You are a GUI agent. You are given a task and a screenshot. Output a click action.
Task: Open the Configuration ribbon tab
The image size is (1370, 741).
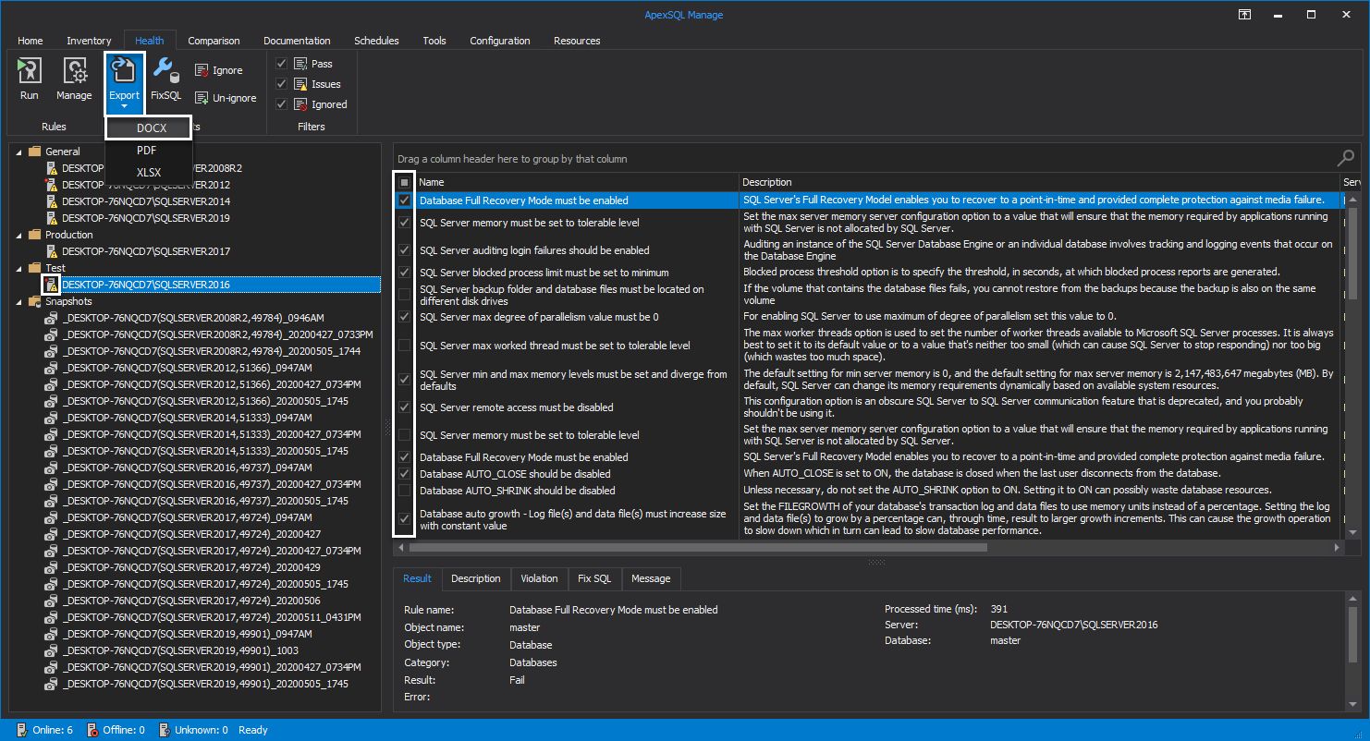click(500, 41)
